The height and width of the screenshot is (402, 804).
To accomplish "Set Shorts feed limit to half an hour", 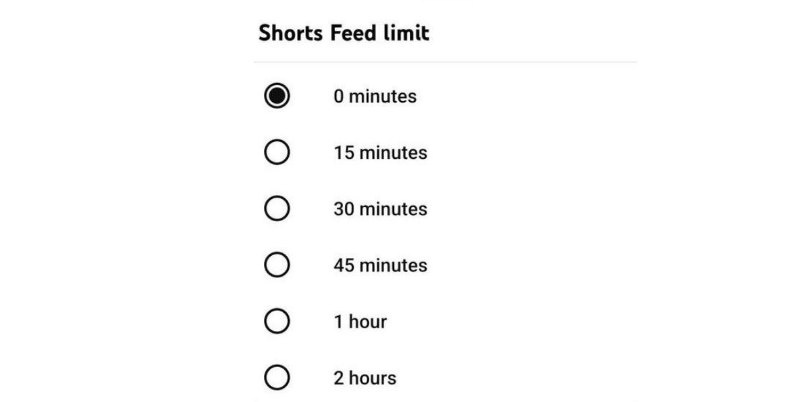I will click(x=277, y=209).
